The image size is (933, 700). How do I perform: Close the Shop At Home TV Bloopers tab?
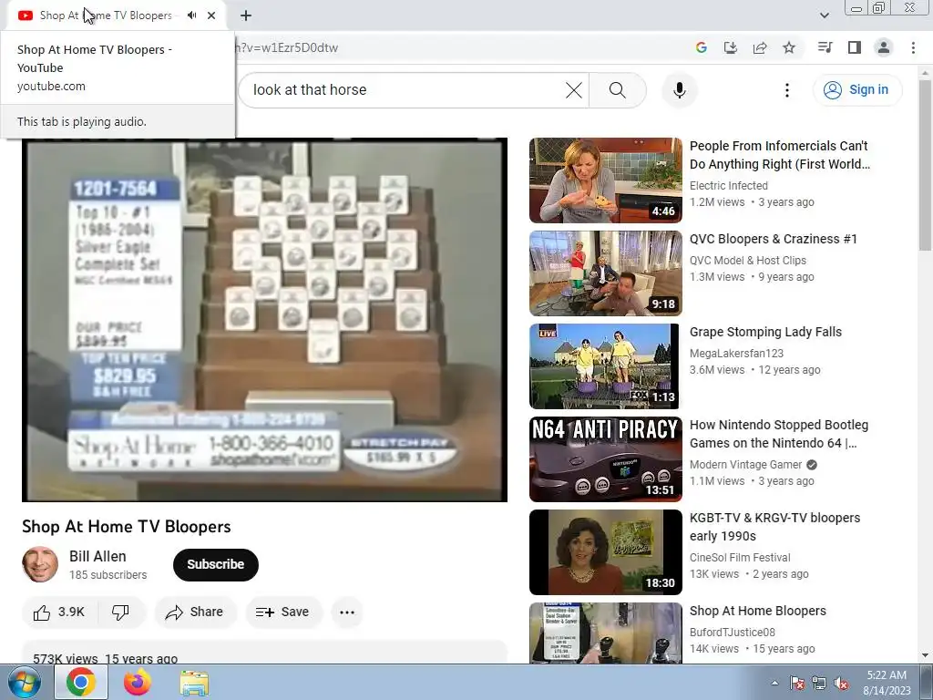pyautogui.click(x=211, y=15)
